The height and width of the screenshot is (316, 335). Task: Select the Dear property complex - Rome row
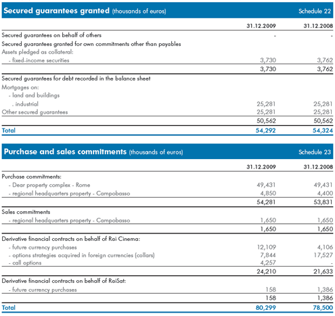click(167, 185)
